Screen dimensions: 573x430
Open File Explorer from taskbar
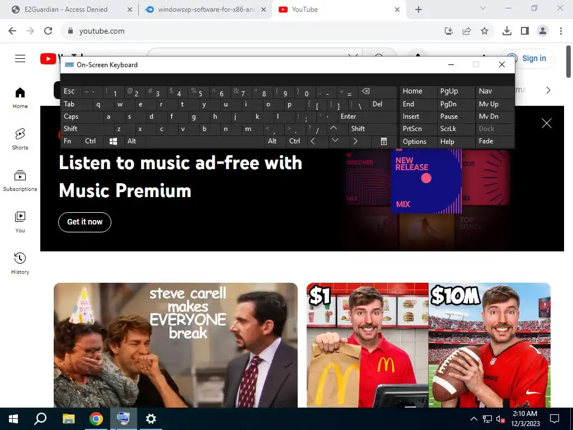[x=68, y=419]
